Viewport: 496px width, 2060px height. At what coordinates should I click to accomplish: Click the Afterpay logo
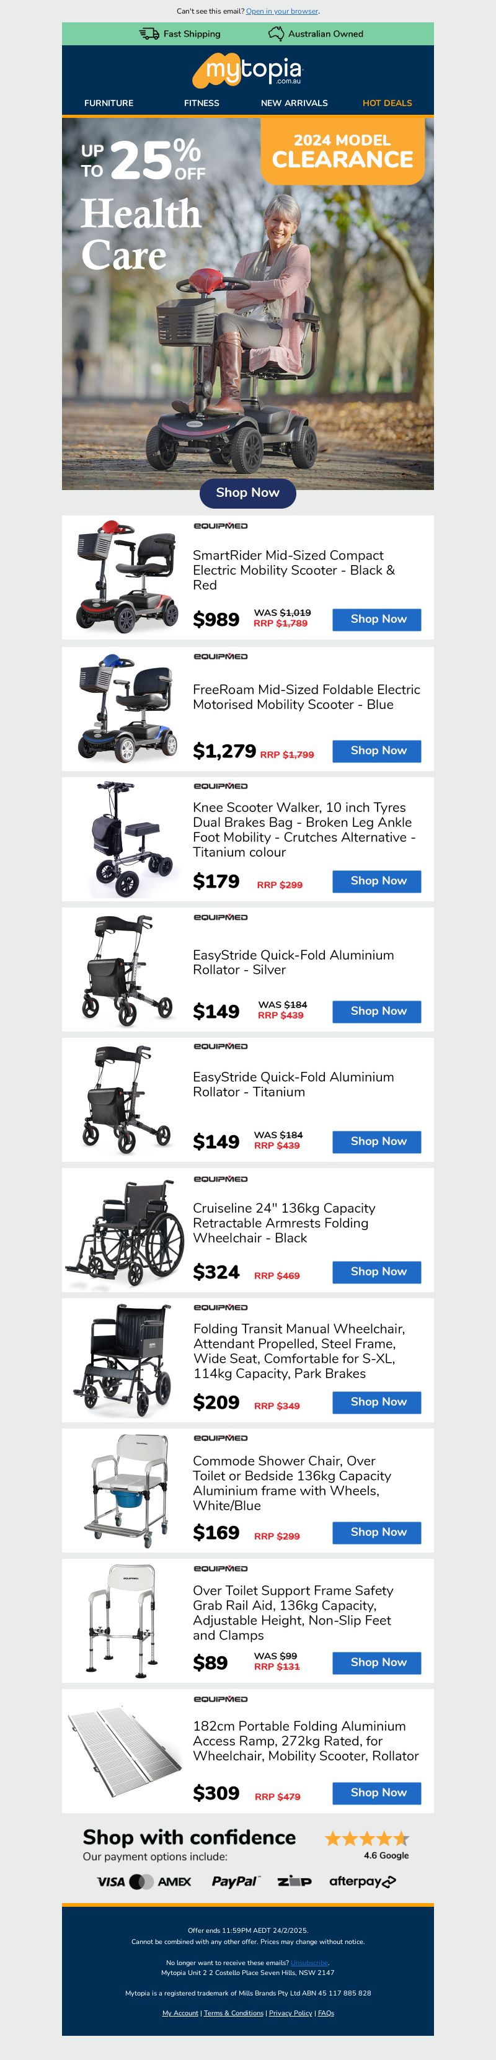(363, 1881)
